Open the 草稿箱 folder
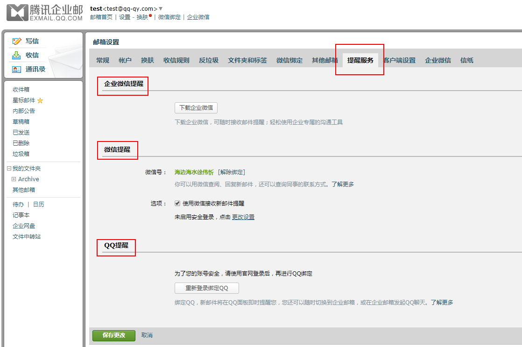The width and height of the screenshot is (522, 347). click(21, 121)
